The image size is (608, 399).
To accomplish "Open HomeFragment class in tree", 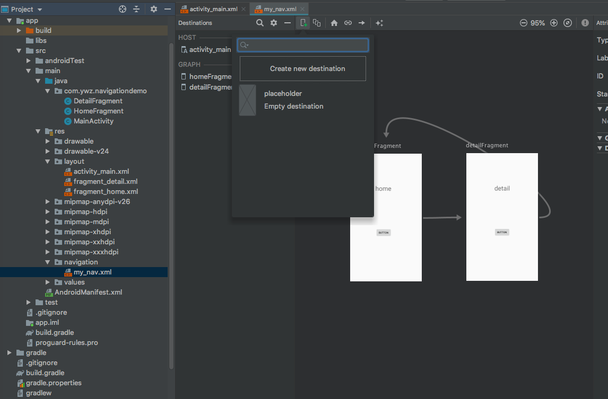I will [x=94, y=111].
